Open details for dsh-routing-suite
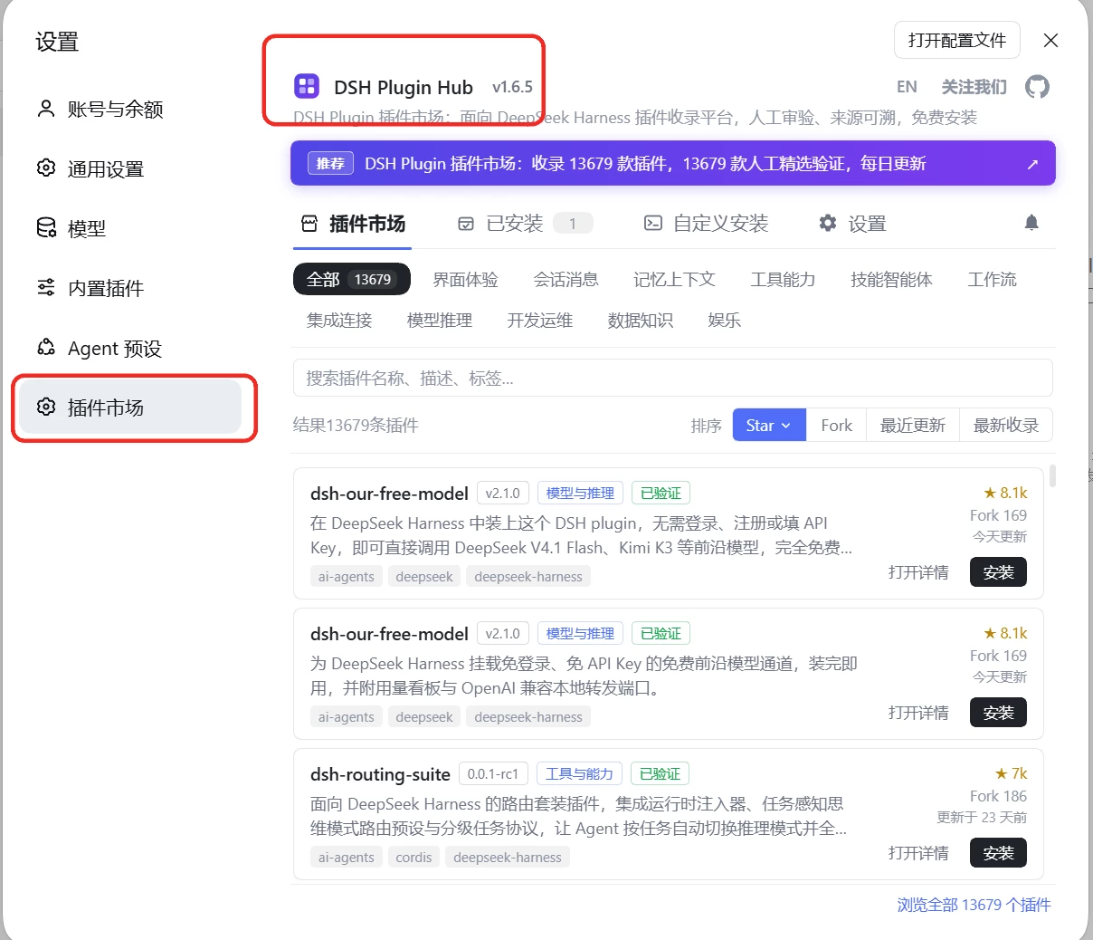Viewport: 1093px width, 940px height. coord(918,853)
